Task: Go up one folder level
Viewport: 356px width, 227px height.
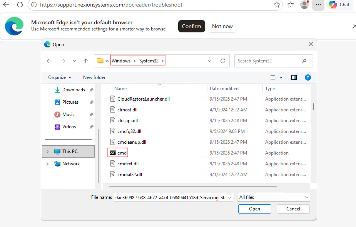Action: pyautogui.click(x=85, y=61)
